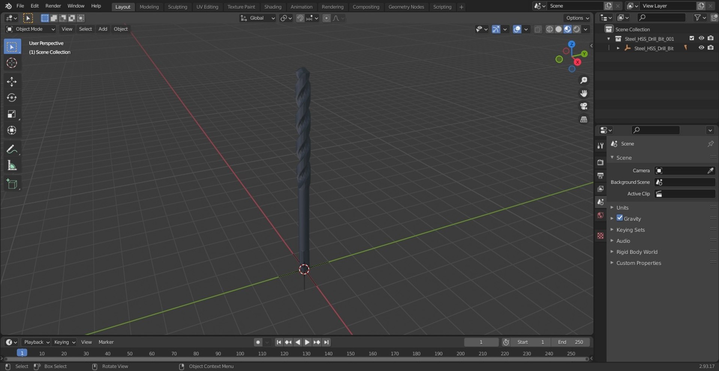Image resolution: width=719 pixels, height=371 pixels.
Task: Enable auto keying record button
Action: coord(258,342)
